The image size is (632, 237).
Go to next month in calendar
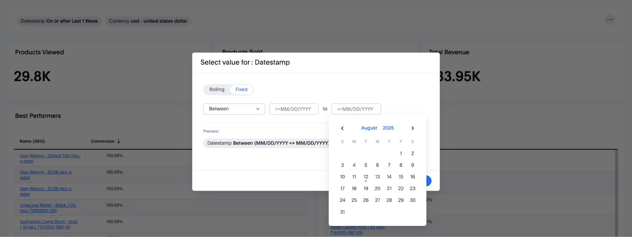412,128
